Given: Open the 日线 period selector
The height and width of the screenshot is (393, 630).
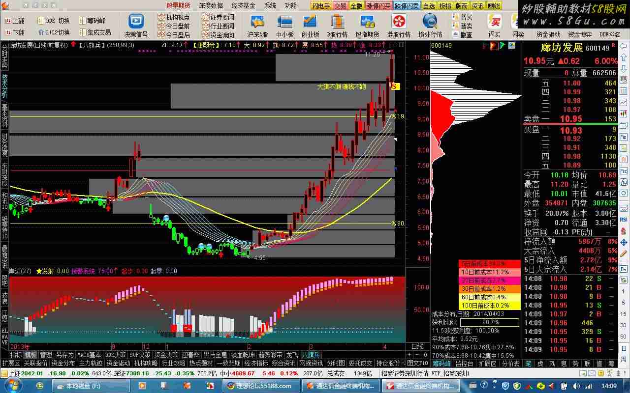Looking at the screenshot, I should point(417,346).
